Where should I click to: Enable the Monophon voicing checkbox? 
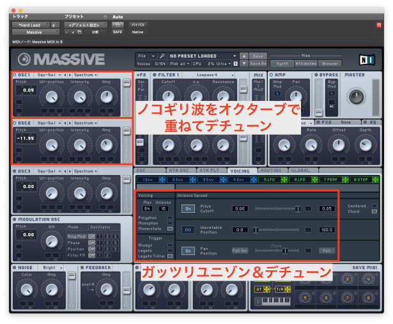[x=169, y=222]
